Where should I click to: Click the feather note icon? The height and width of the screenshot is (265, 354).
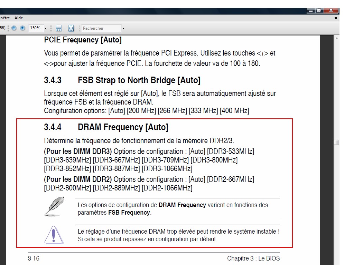tap(55, 206)
